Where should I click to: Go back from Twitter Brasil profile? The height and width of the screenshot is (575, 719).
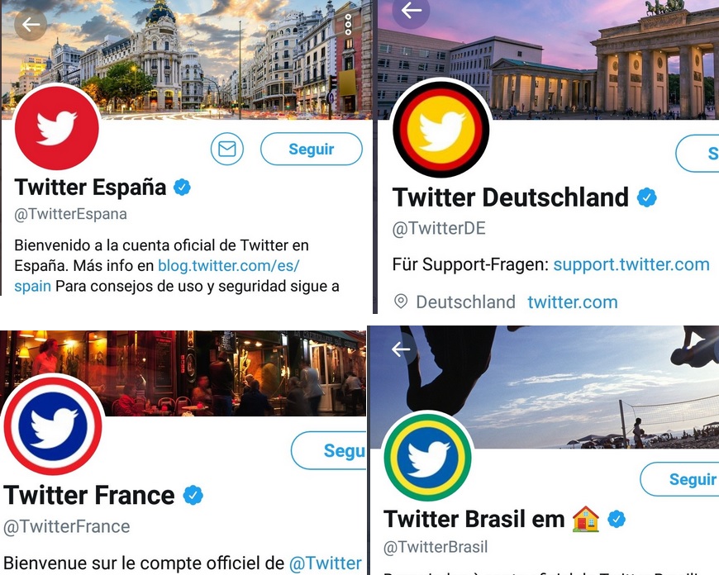(401, 349)
